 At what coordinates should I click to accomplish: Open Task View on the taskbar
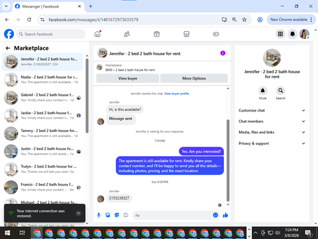(x=22, y=233)
